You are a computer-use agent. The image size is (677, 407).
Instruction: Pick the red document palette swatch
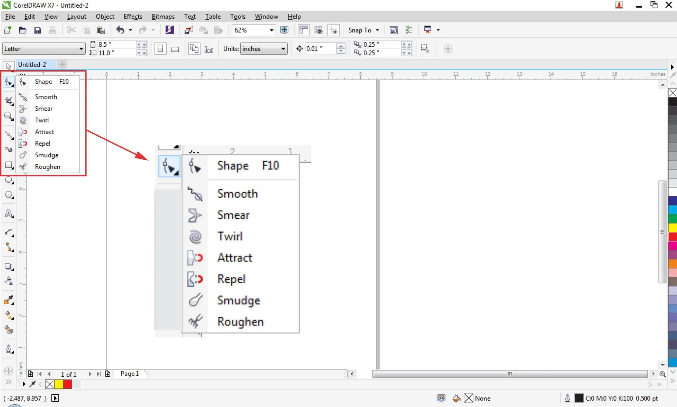click(x=67, y=384)
